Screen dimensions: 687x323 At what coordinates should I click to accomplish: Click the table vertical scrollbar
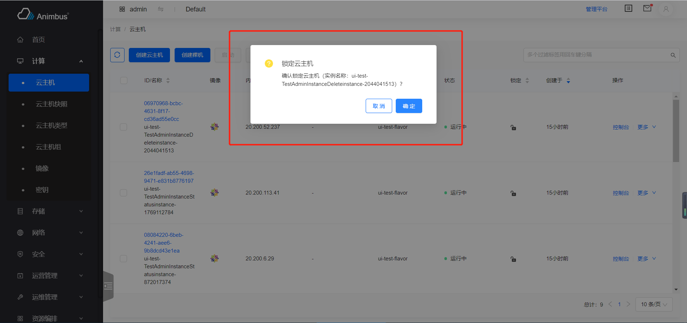tap(676, 131)
